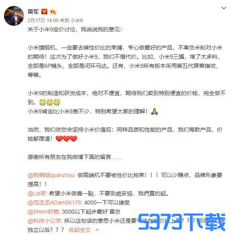Click the 5373下载 watermark logo

182,222
